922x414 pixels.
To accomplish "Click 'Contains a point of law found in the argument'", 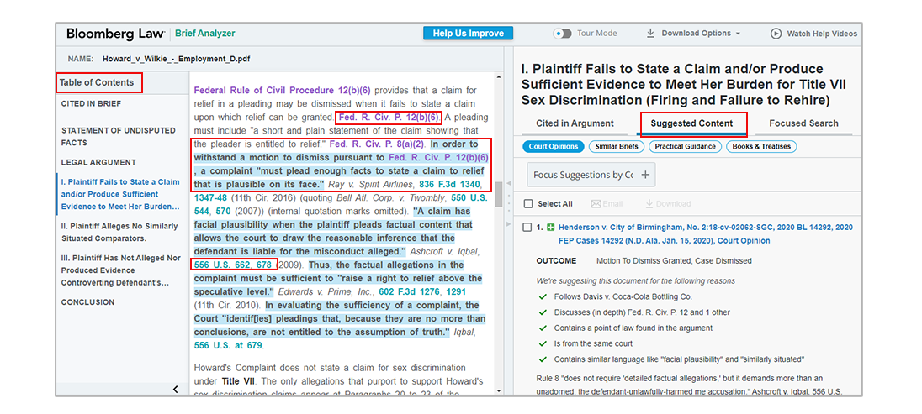I will [x=633, y=328].
